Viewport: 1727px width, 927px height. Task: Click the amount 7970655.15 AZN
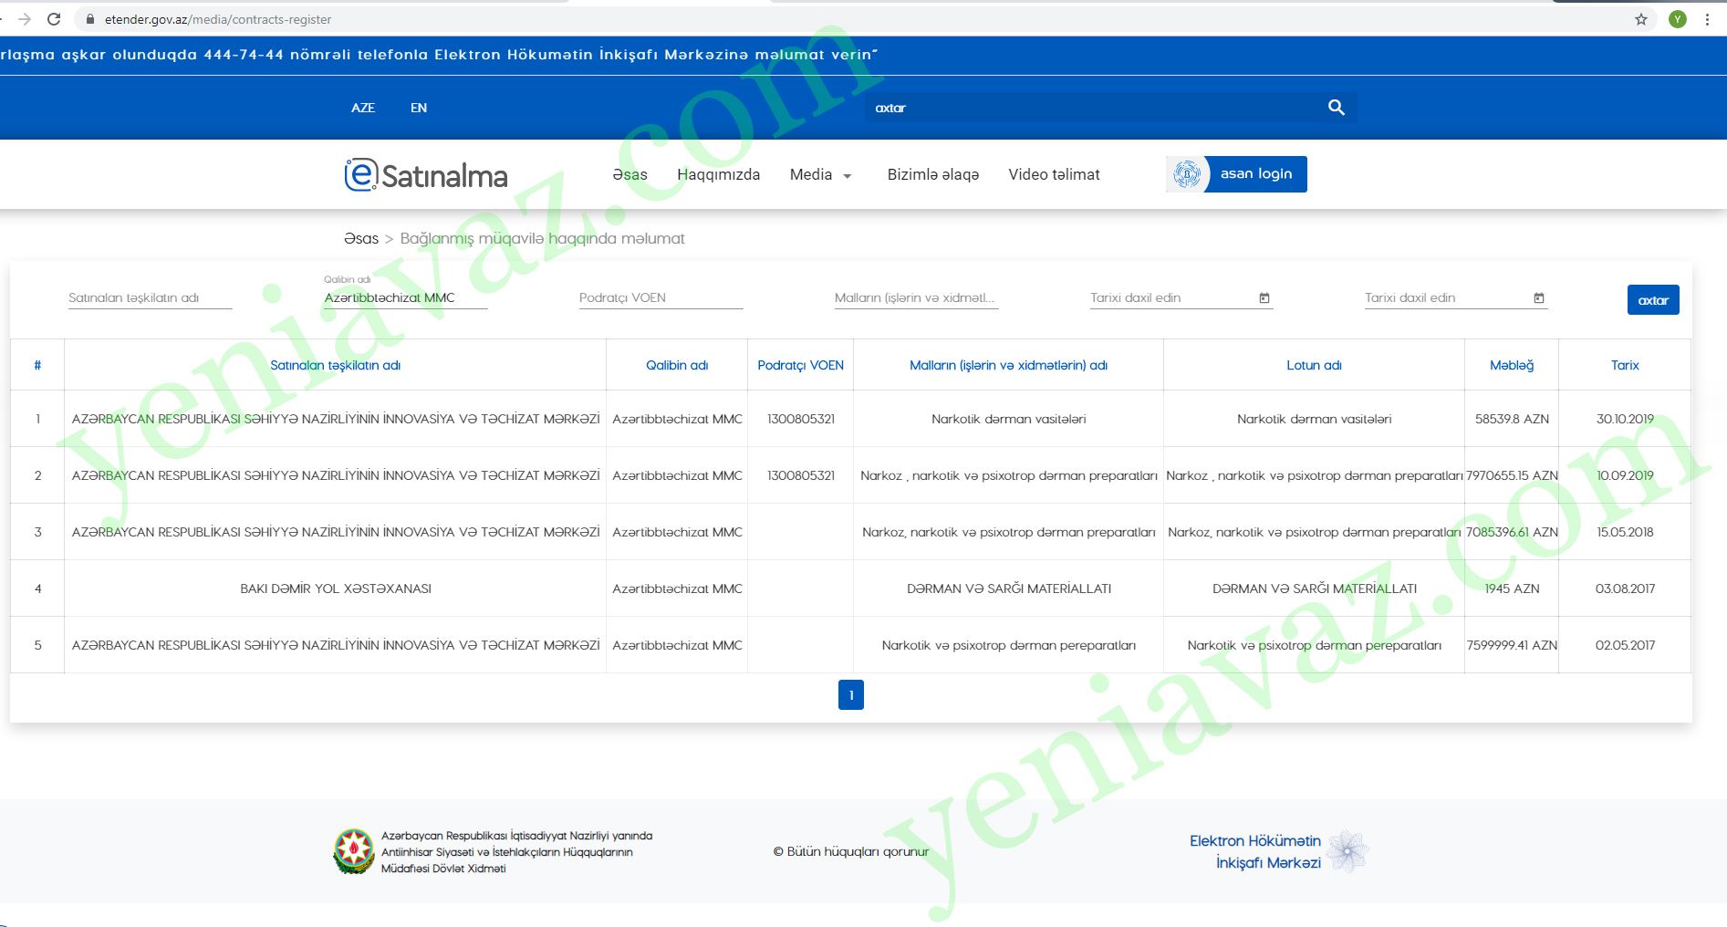[1512, 475]
